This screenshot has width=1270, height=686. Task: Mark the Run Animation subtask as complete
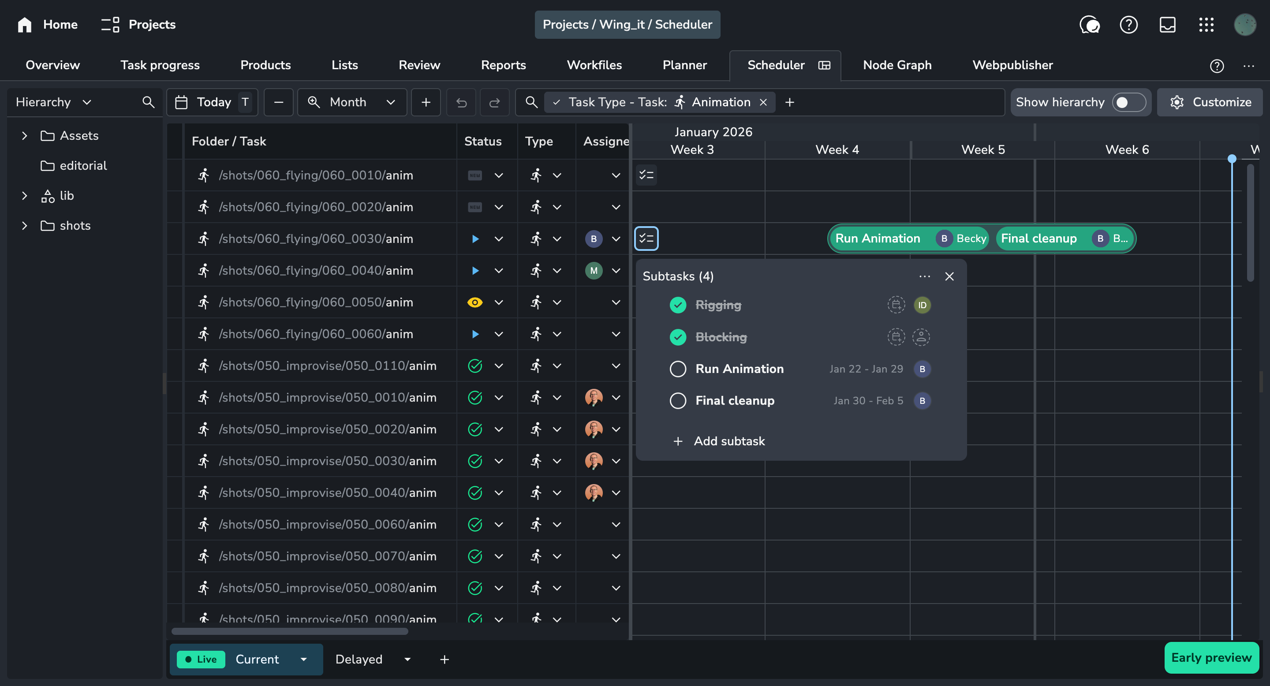(678, 369)
